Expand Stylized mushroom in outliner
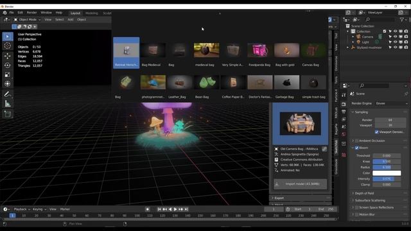Viewport: 411px width, 231px height. pyautogui.click(x=348, y=47)
